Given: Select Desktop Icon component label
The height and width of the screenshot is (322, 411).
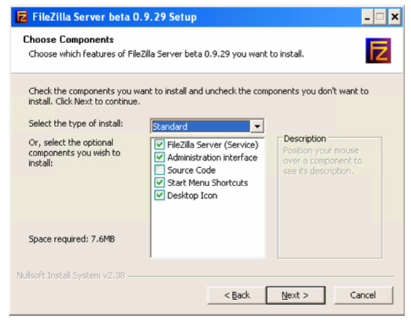Looking at the screenshot, I should click(x=192, y=196).
